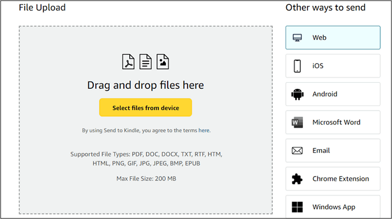Click the Android robot icon
This screenshot has height=219, width=392.
click(297, 94)
